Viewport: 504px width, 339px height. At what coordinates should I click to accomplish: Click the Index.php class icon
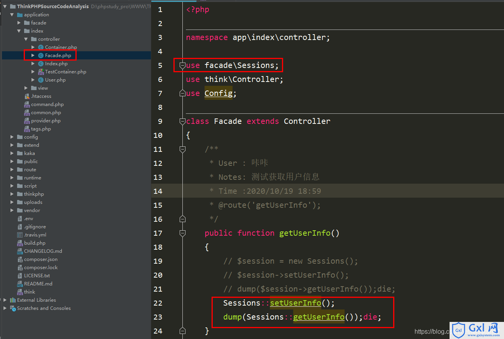(41, 64)
